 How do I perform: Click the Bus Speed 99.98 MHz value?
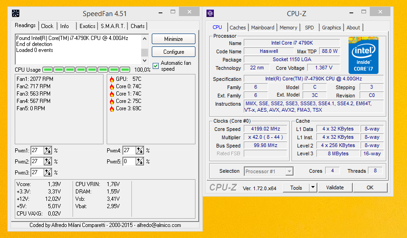click(265, 146)
